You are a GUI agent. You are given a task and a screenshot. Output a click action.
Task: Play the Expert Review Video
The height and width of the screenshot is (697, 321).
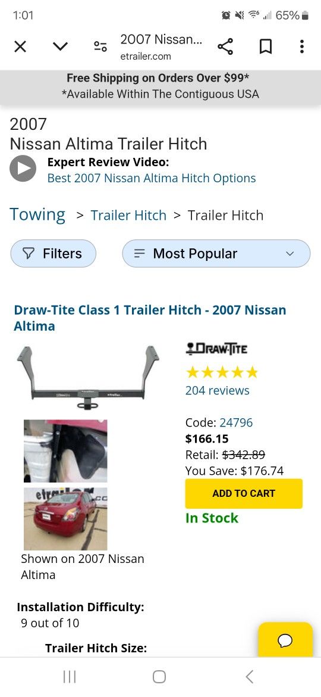click(23, 169)
